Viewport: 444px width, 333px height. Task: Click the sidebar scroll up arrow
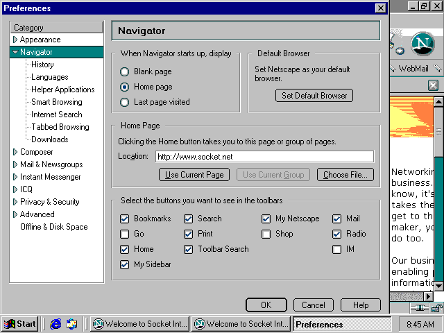[438, 101]
